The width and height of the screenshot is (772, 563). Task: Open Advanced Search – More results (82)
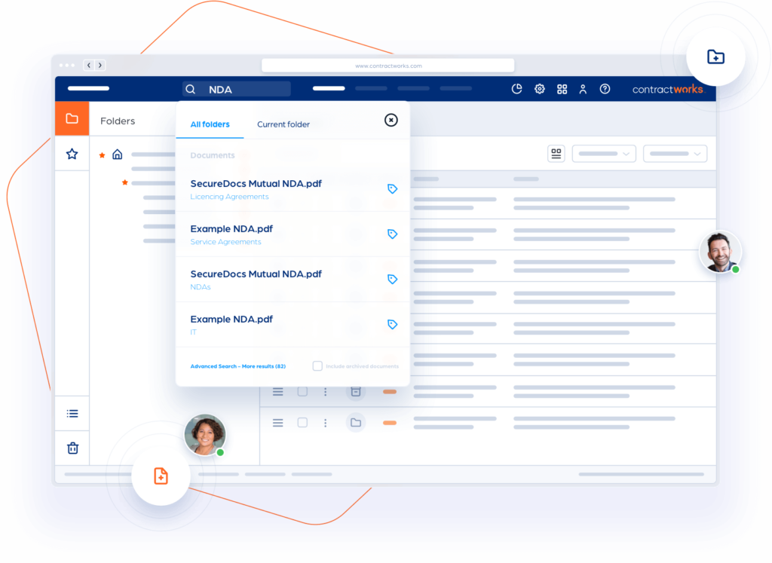[237, 366]
